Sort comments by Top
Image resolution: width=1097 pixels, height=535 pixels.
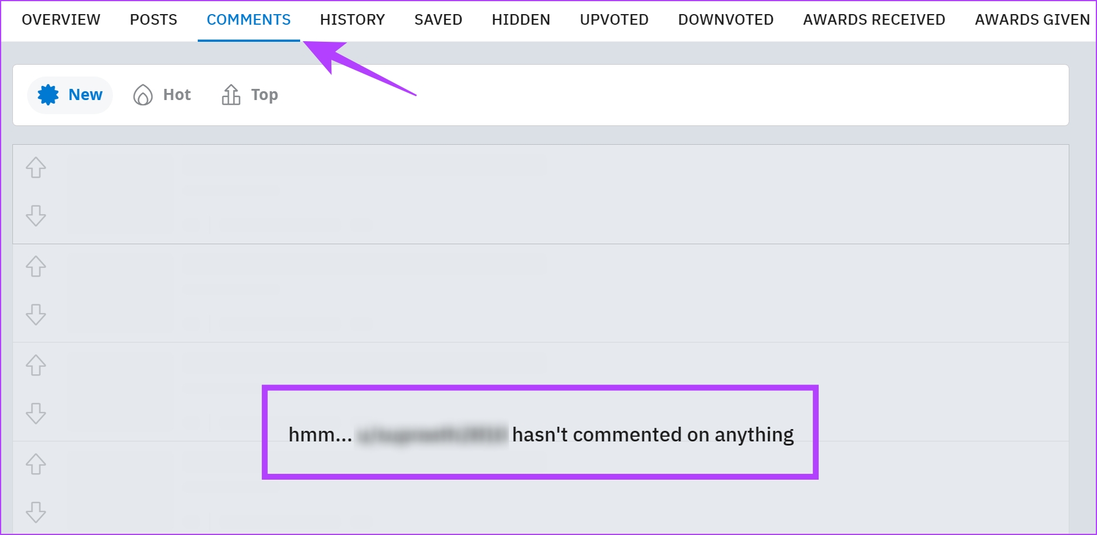pyautogui.click(x=250, y=95)
